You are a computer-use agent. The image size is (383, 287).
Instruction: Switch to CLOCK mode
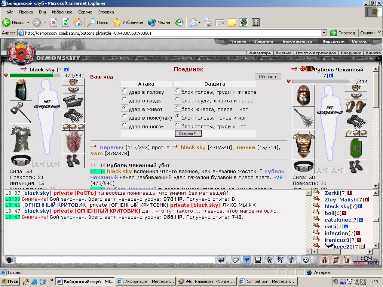pyautogui.click(x=359, y=263)
